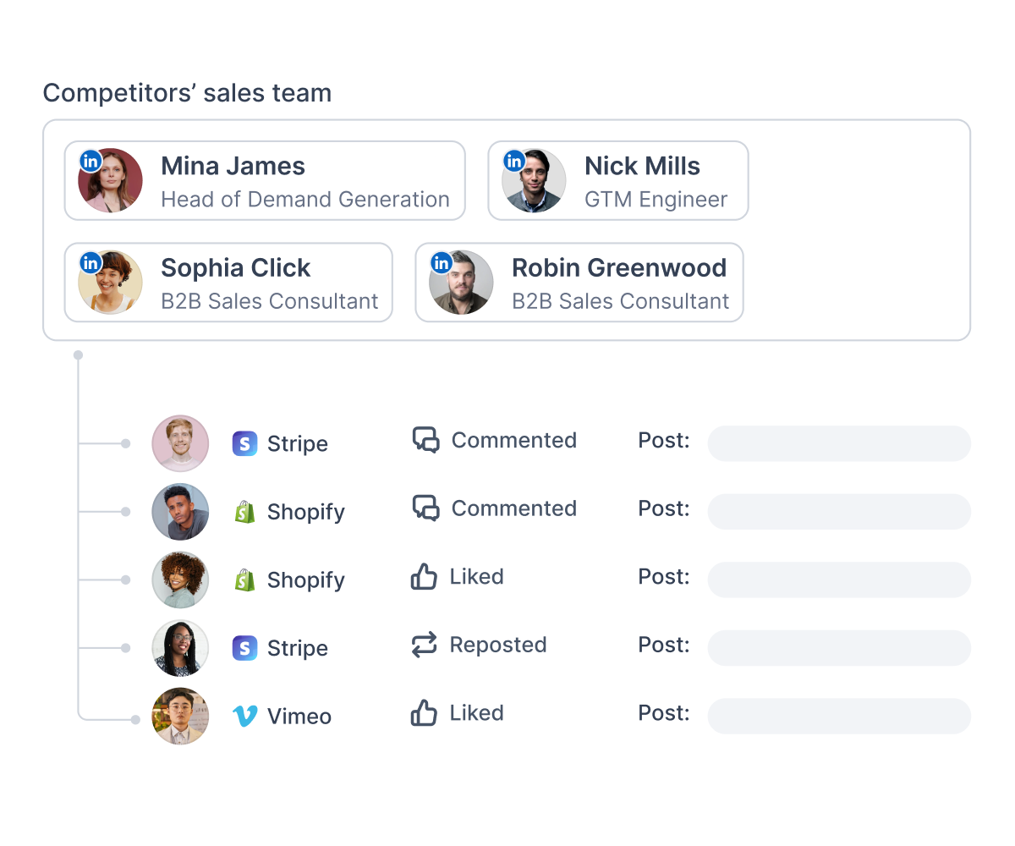This screenshot has height=846, width=1015.
Task: Click the Vimeo row avatar photo
Action: click(180, 717)
